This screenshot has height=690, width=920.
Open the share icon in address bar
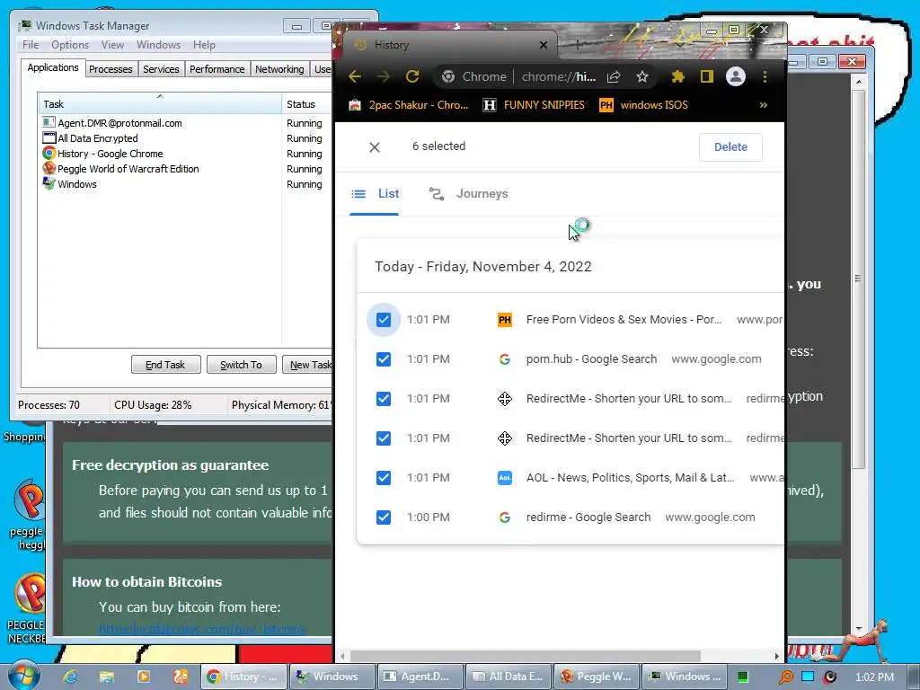tap(614, 76)
